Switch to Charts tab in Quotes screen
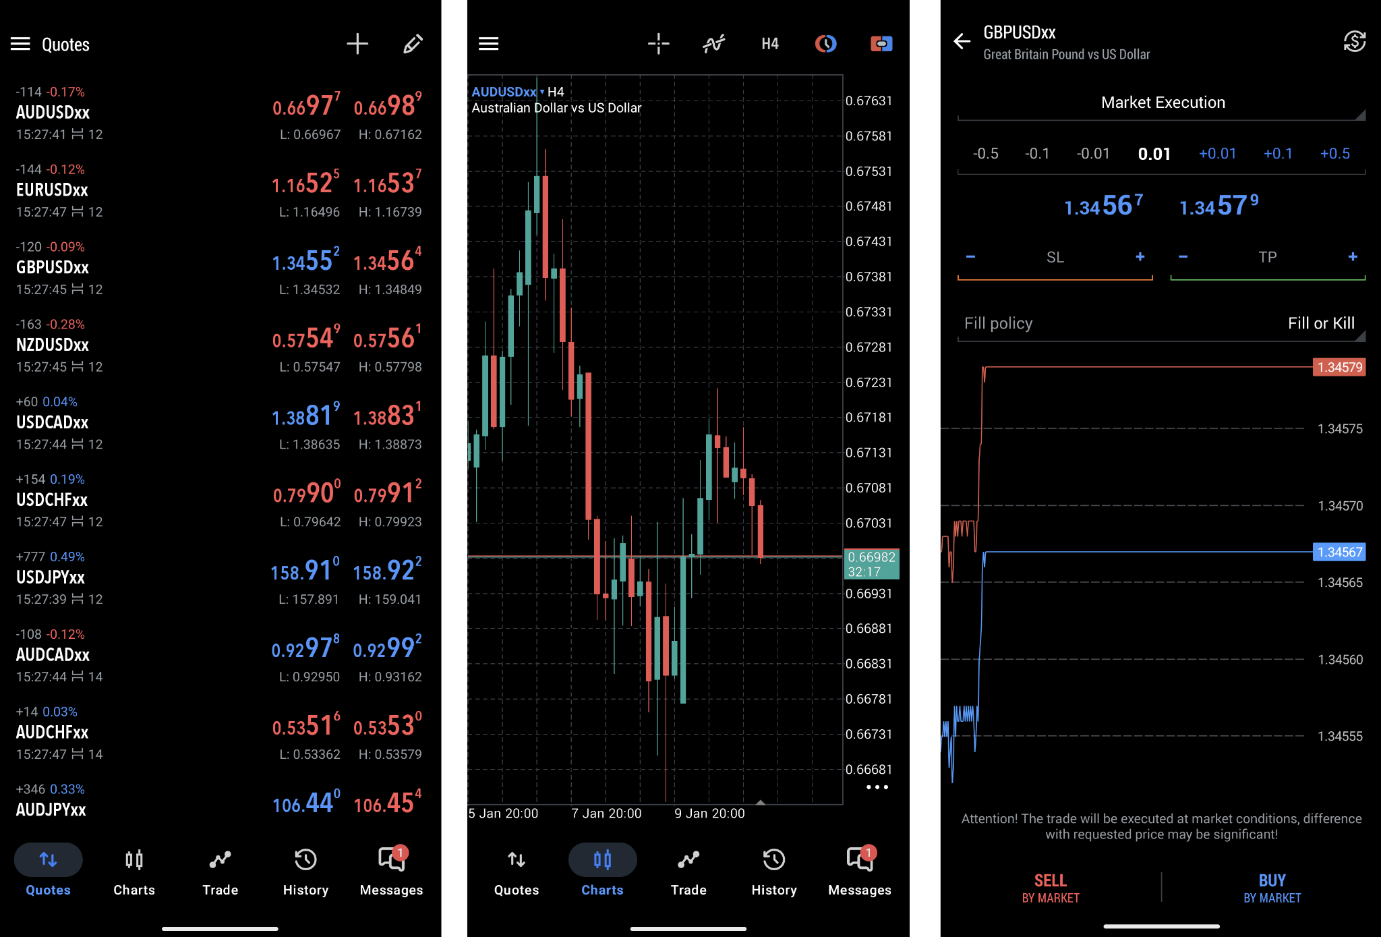Screen dimensions: 1381x937 pyautogui.click(x=134, y=870)
